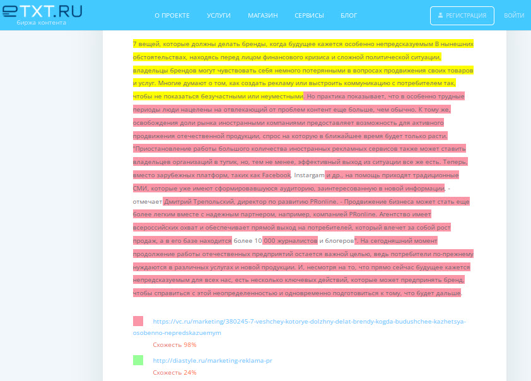Click the line starting 'продолжение работы отечественных предприятий'

point(303,254)
